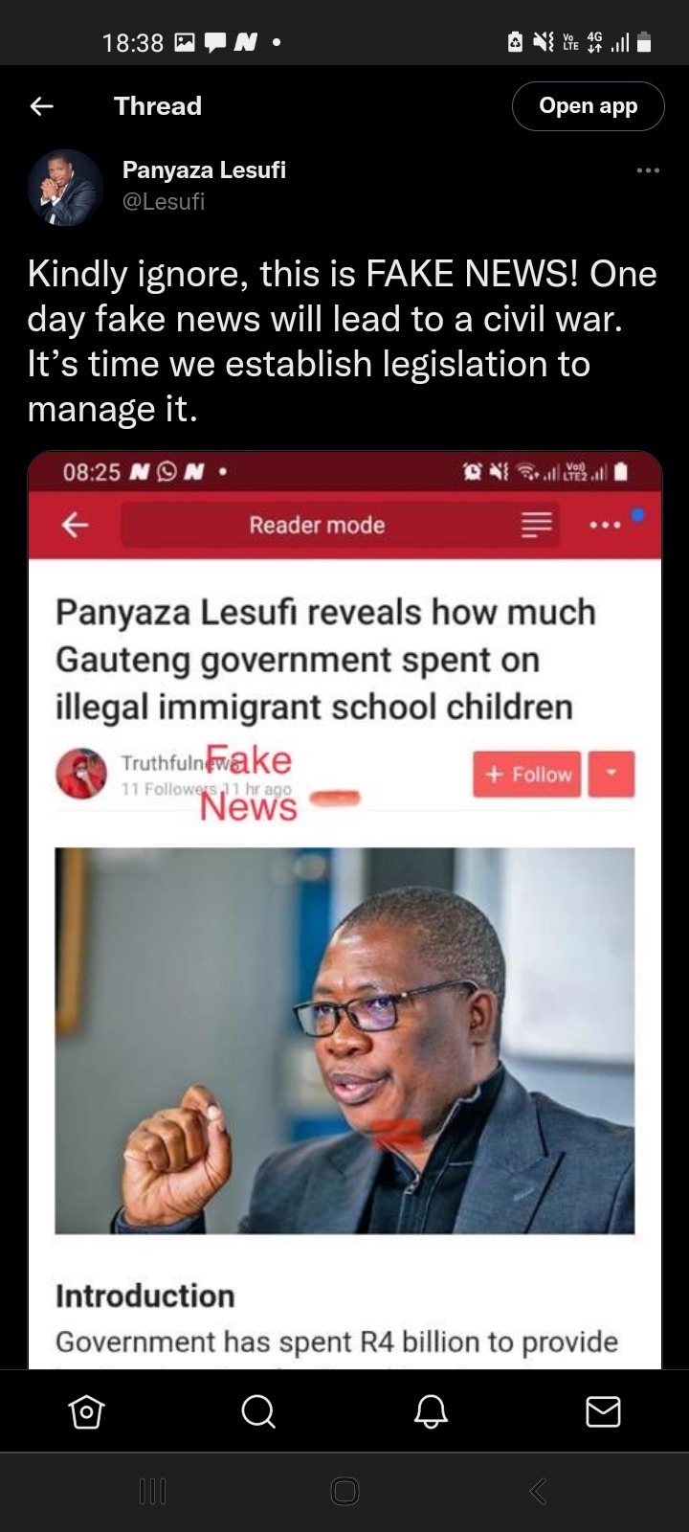The height and width of the screenshot is (1532, 689).
Task: Open the attached fake news screenshot image
Action: pyautogui.click(x=344, y=910)
